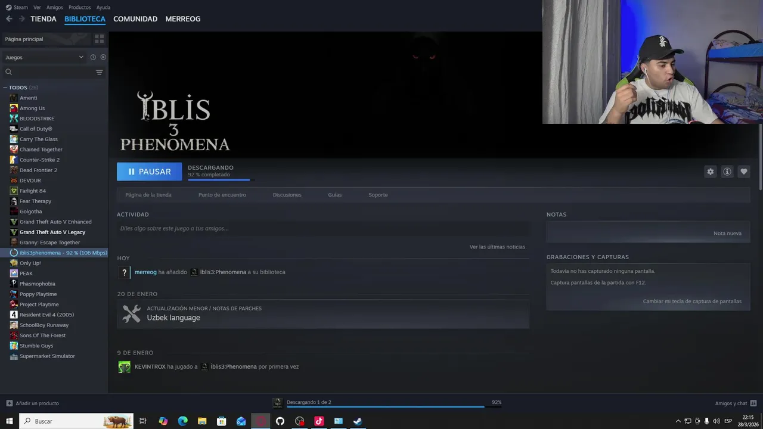Image resolution: width=763 pixels, height=429 pixels.
Task: Go back with the left arrow
Action: click(x=9, y=19)
